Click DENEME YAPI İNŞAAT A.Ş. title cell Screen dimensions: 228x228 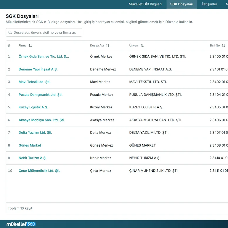pos(150,69)
